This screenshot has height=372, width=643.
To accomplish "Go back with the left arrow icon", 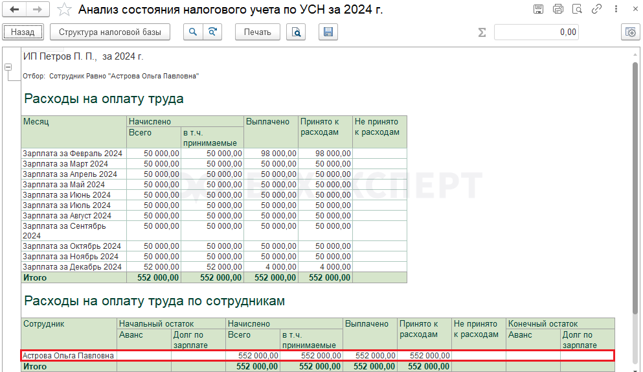I will coord(14,10).
